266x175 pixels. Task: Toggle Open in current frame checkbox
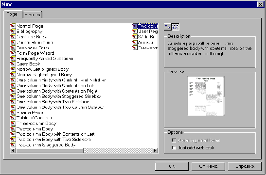(x=174, y=141)
